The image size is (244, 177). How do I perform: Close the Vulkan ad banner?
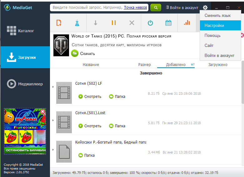point(42,111)
